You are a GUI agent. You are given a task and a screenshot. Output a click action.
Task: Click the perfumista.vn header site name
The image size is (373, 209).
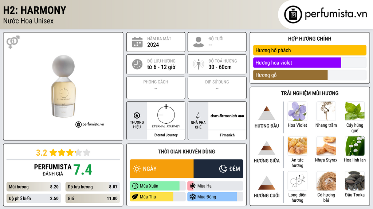pyautogui.click(x=336, y=14)
